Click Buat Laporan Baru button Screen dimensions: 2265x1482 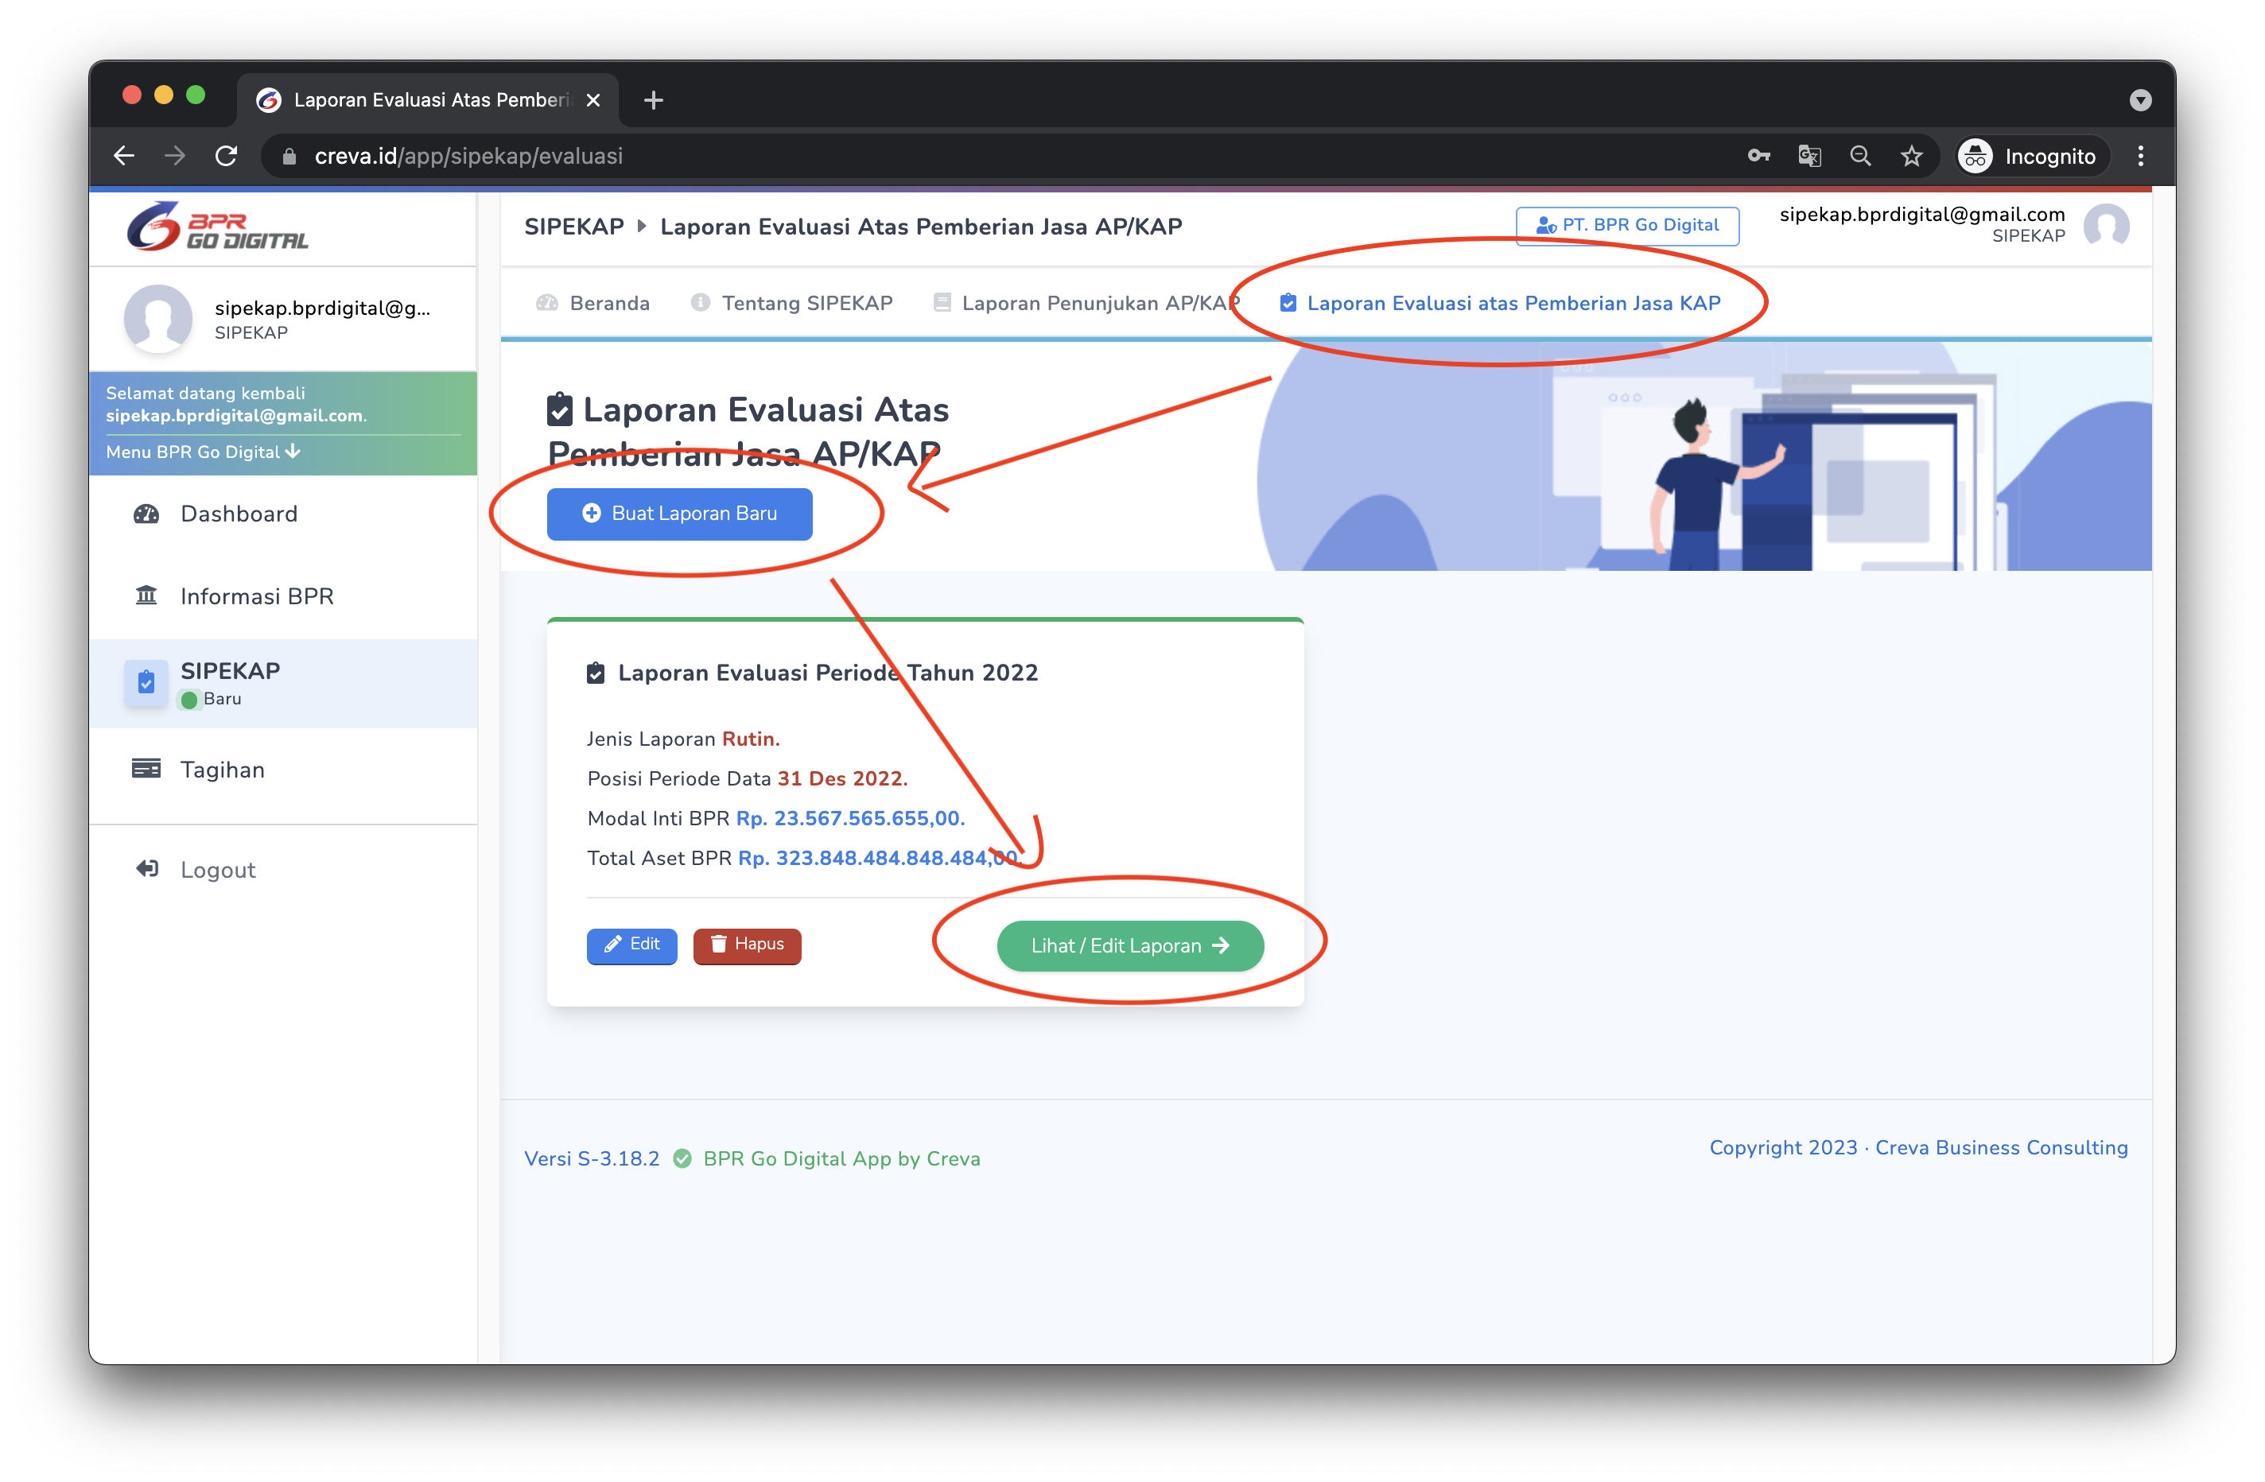click(679, 514)
